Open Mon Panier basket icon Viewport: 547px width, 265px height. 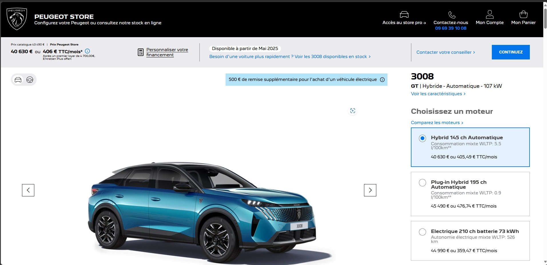point(523,14)
